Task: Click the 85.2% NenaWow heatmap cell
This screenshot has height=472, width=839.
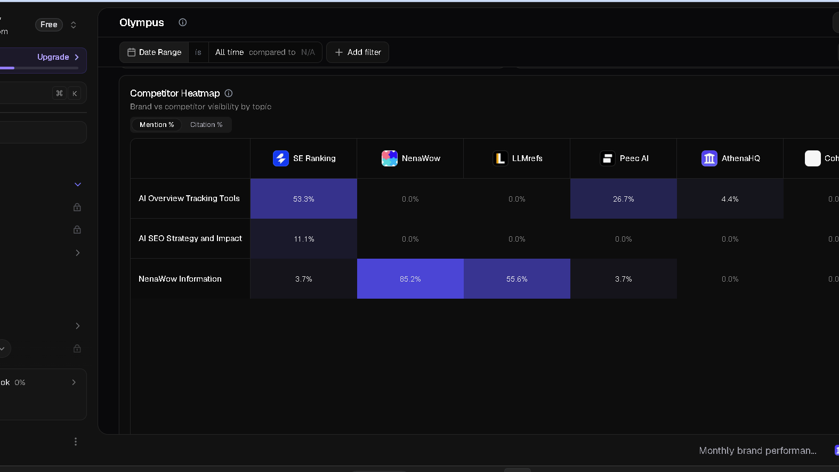Action: (x=410, y=279)
